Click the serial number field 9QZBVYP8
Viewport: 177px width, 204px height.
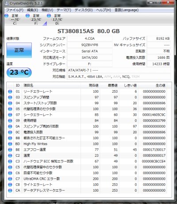tap(90, 45)
